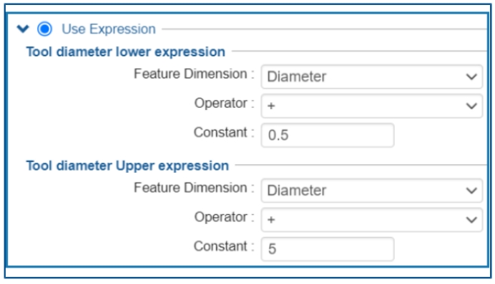Open lower expression Feature Dimension dropdown
This screenshot has height=284, width=495.
(371, 76)
